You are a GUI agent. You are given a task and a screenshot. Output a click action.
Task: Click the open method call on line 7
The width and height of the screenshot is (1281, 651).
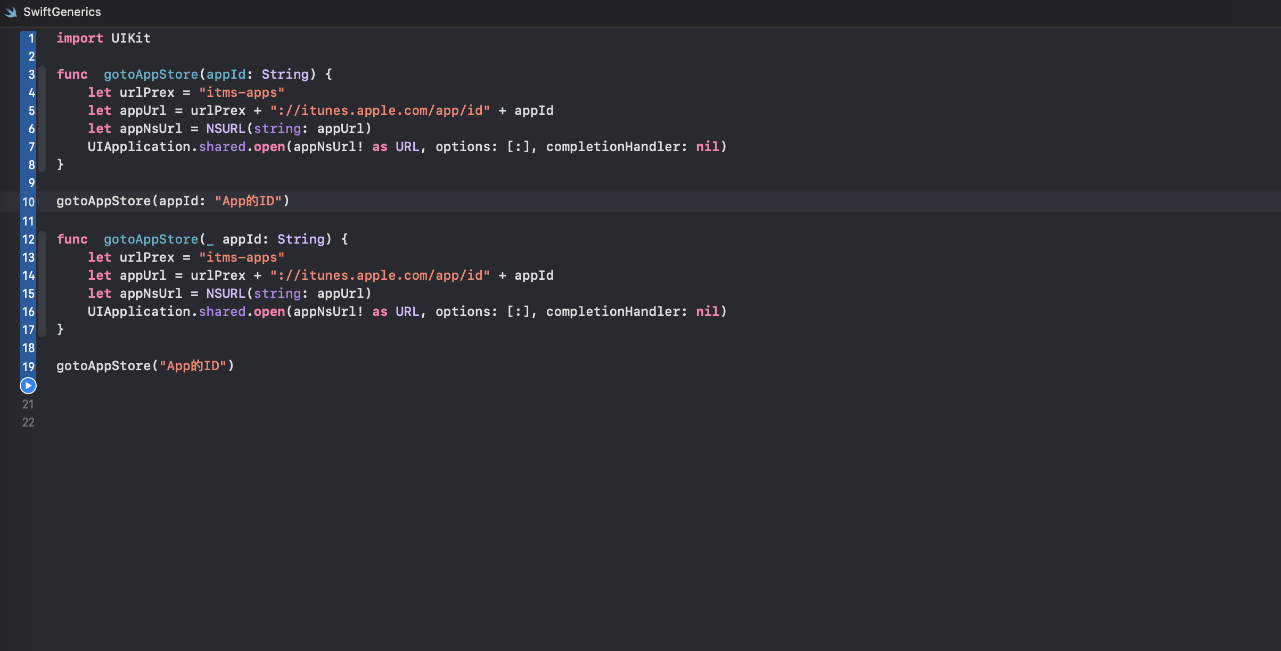[269, 147]
